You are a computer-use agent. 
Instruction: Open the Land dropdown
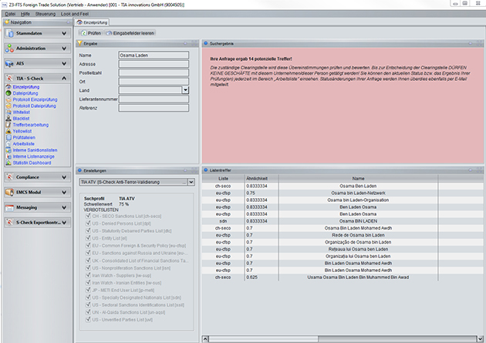tap(186, 90)
